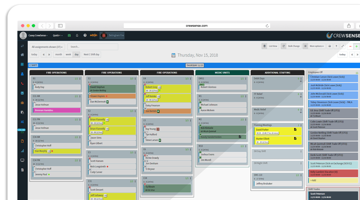The width and height of the screenshot is (360, 200).
Task: Toggle List View mode
Action: [273, 46]
